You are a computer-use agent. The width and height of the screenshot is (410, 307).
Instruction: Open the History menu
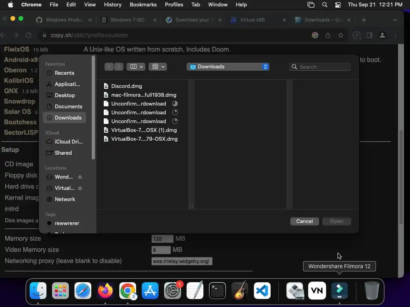tap(113, 5)
